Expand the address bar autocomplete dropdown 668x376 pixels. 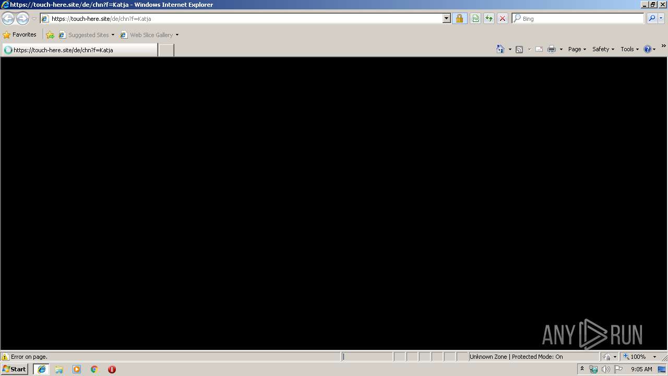446,18
